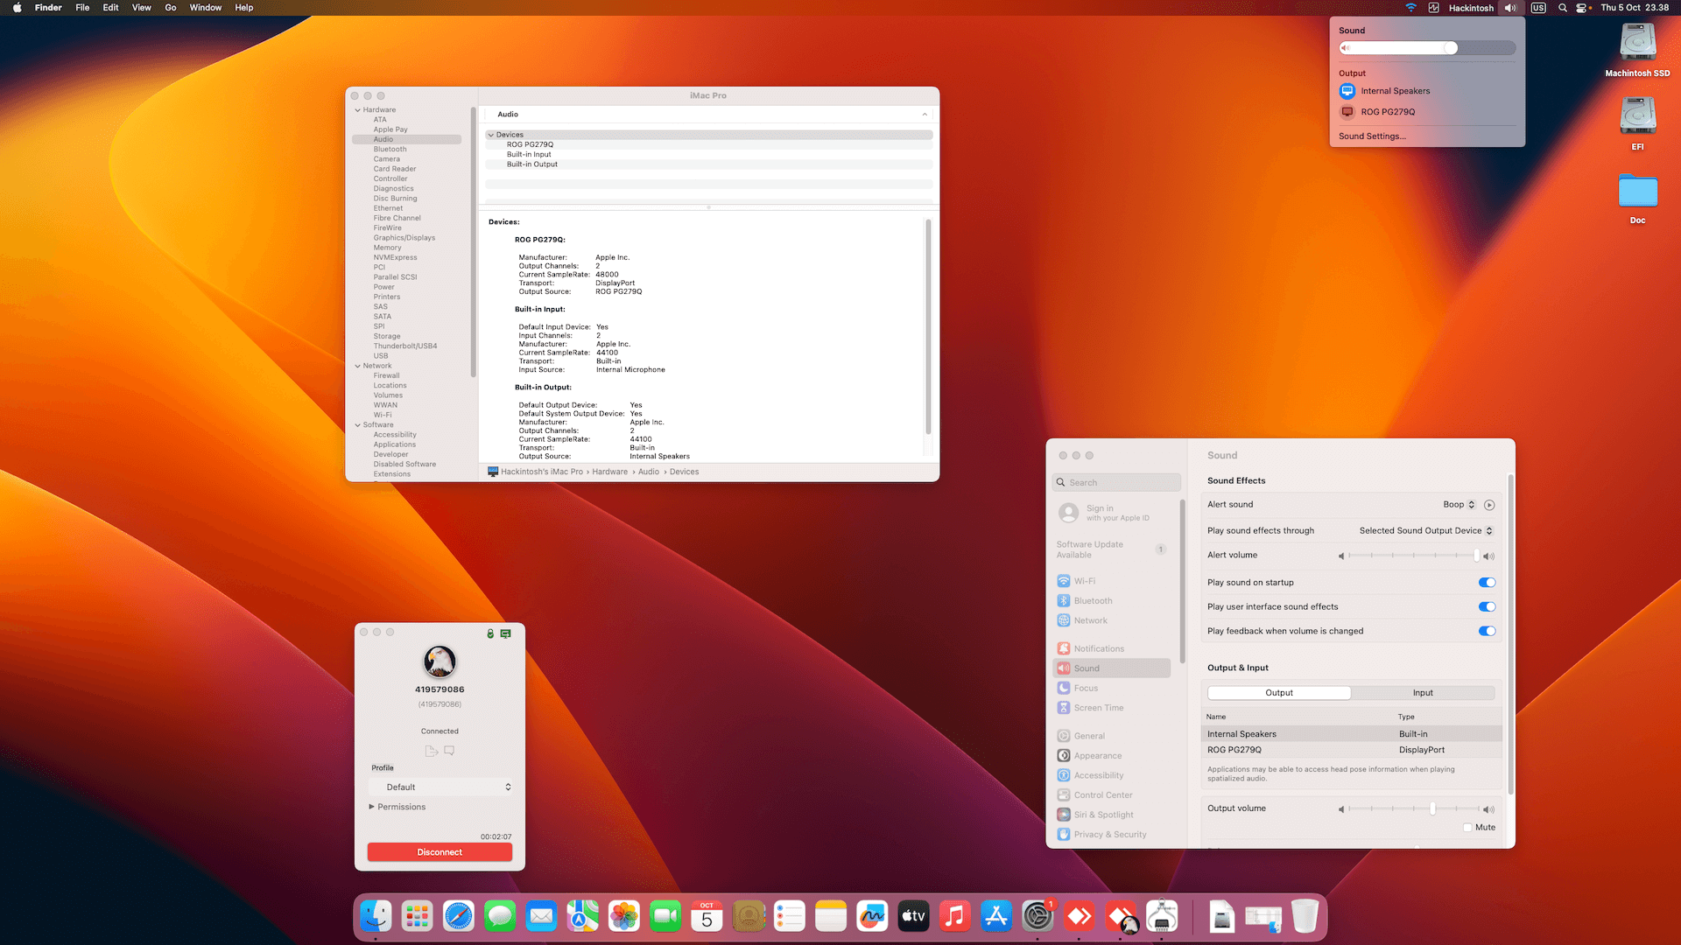Open the File menu
The image size is (1681, 945).
82,8
